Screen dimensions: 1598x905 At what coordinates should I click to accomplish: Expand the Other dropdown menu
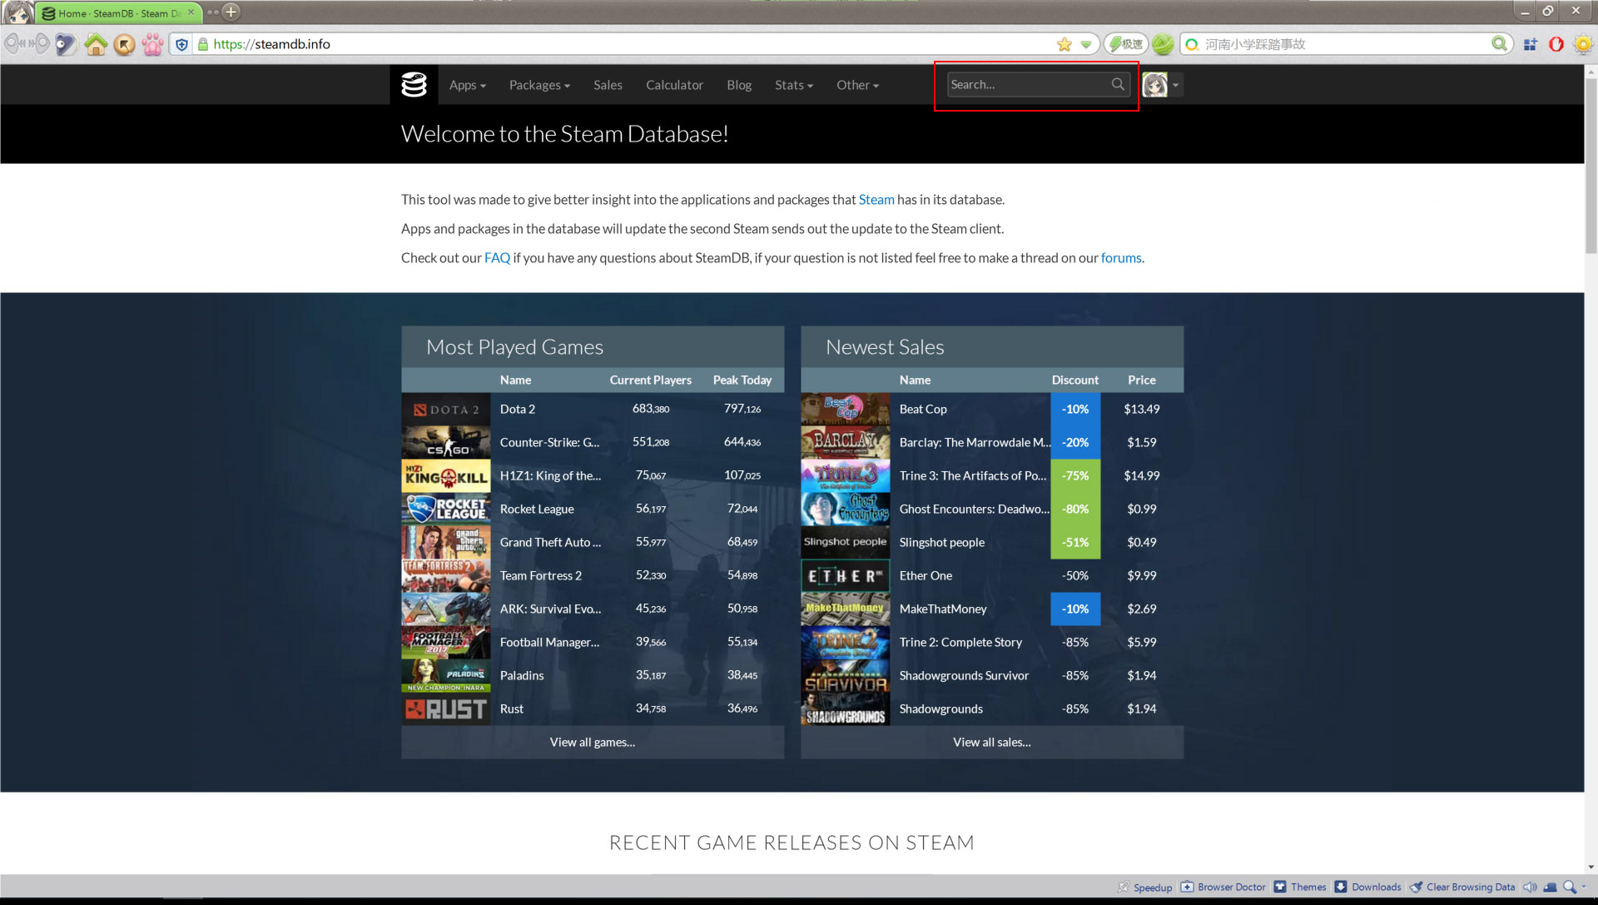[x=857, y=85]
